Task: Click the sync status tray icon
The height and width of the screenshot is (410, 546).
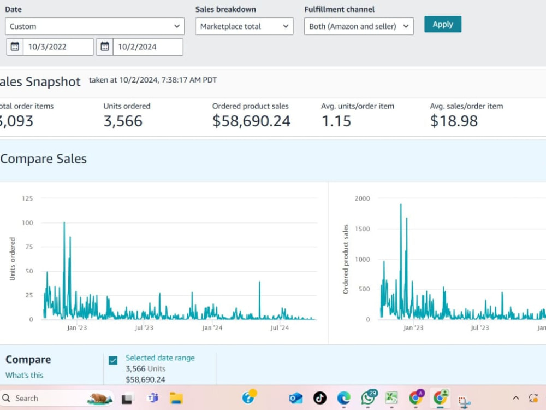Action: (533, 398)
